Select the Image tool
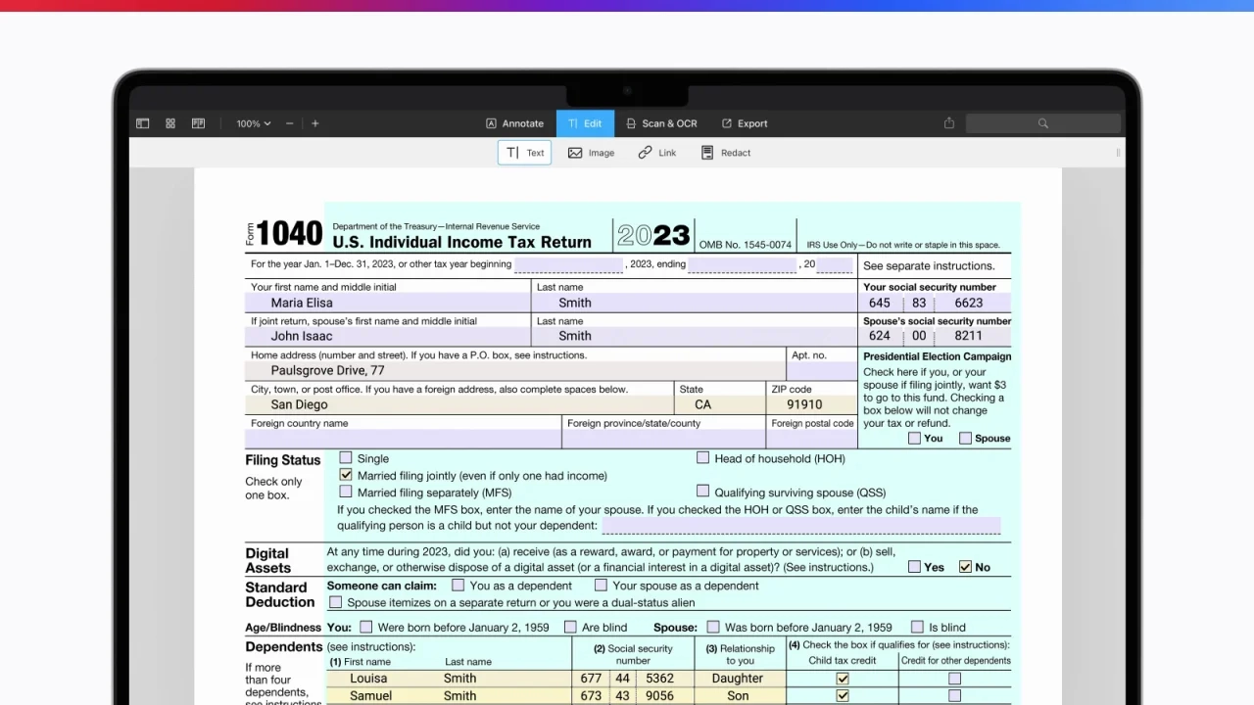This screenshot has width=1254, height=705. click(591, 153)
